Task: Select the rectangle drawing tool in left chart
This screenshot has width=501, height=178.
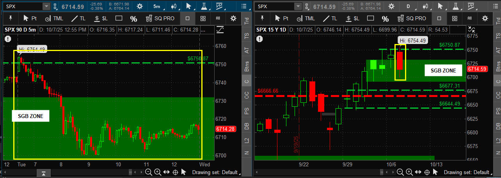Action: pyautogui.click(x=119, y=18)
